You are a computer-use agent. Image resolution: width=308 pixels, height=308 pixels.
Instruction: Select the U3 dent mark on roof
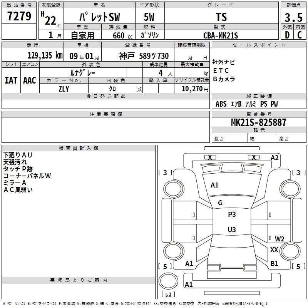tap(232, 230)
